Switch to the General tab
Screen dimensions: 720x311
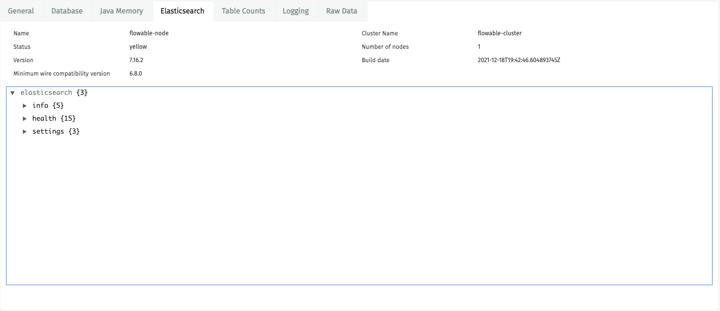point(21,10)
